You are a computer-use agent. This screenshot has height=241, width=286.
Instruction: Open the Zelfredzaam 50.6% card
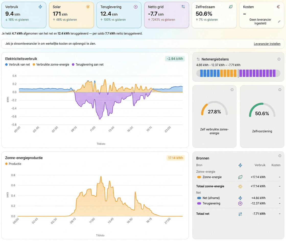click(214, 15)
